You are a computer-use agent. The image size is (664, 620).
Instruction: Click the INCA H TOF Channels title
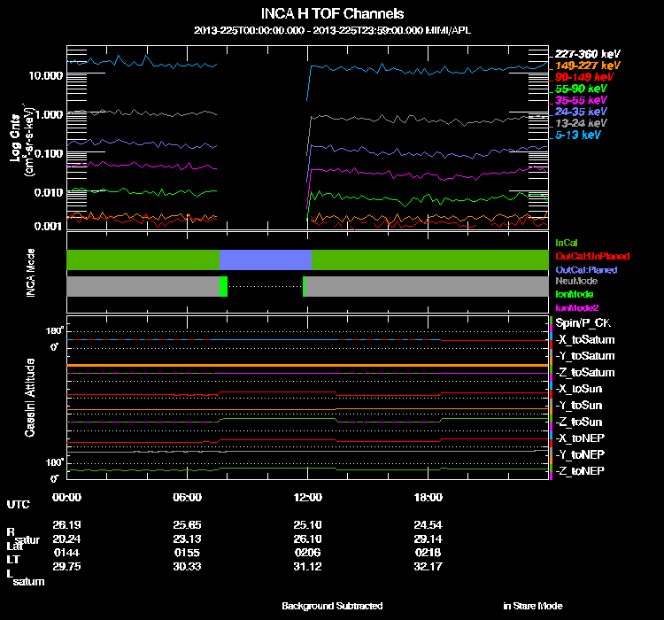point(332,14)
